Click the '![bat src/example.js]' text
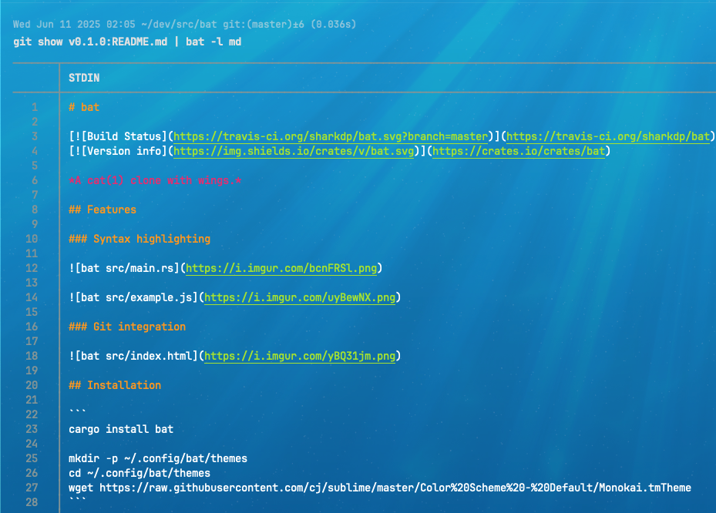Image resolution: width=716 pixels, height=513 pixels. [x=133, y=297]
